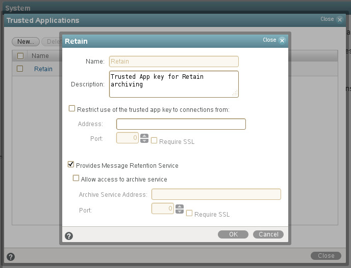Open help in the Retain dialog
This screenshot has height=268, width=351.
pyautogui.click(x=69, y=236)
